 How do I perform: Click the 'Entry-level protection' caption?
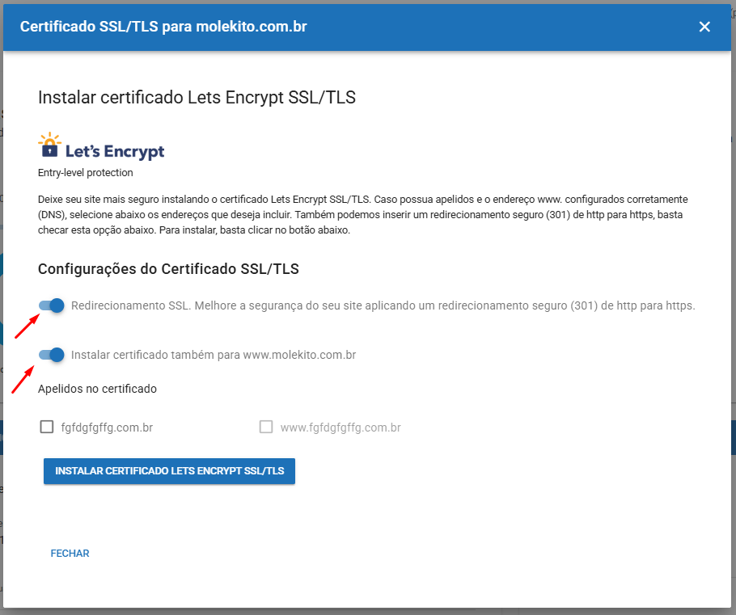pyautogui.click(x=86, y=173)
